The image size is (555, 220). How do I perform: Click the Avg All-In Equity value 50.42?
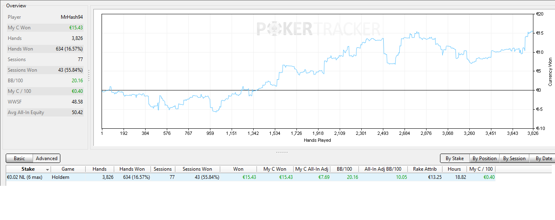pyautogui.click(x=77, y=112)
